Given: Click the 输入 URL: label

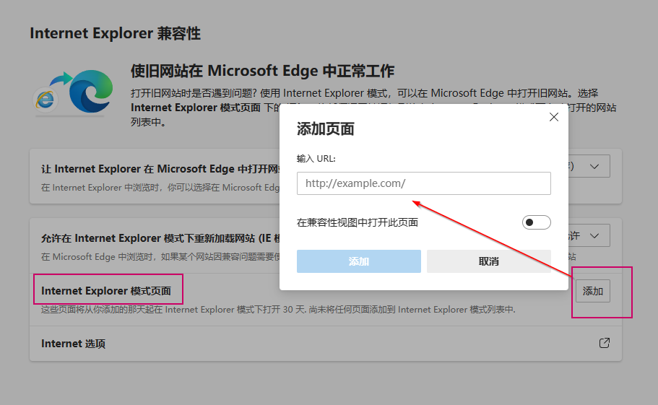Looking at the screenshot, I should click(x=316, y=159).
